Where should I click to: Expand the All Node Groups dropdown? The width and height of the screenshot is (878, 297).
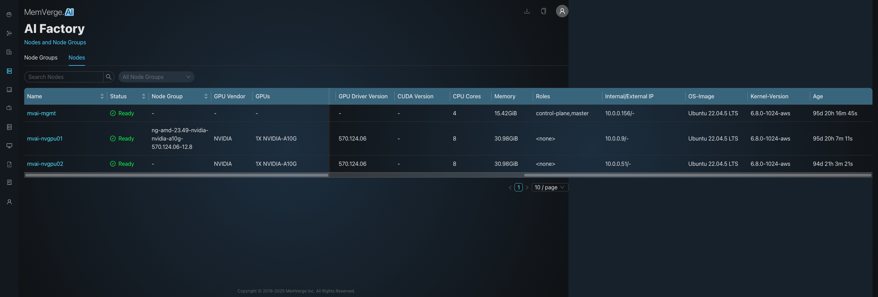[x=156, y=77]
